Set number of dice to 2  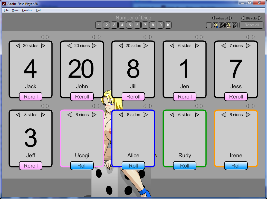pyautogui.click(x=107, y=25)
